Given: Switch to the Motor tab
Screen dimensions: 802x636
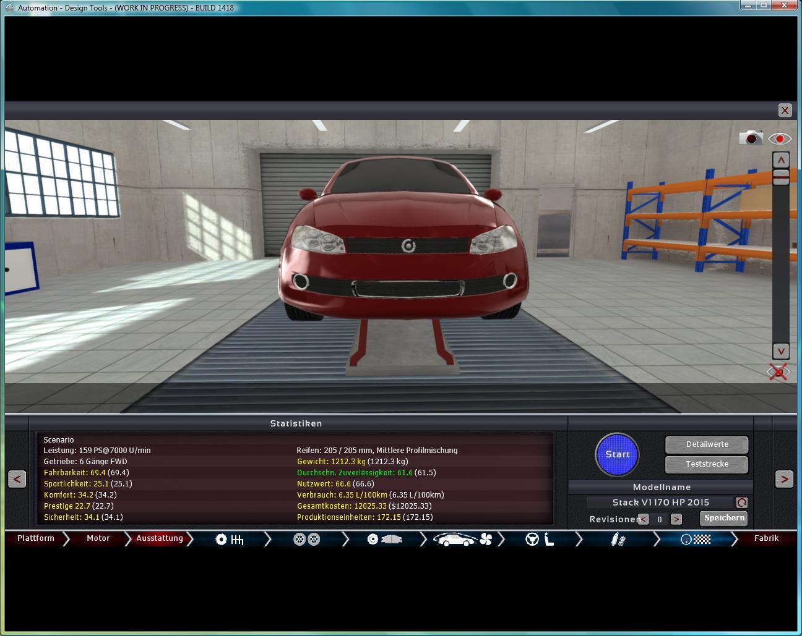Looking at the screenshot, I should pyautogui.click(x=98, y=538).
